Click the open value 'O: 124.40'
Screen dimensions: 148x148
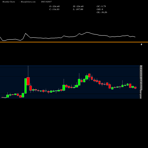(54, 7)
